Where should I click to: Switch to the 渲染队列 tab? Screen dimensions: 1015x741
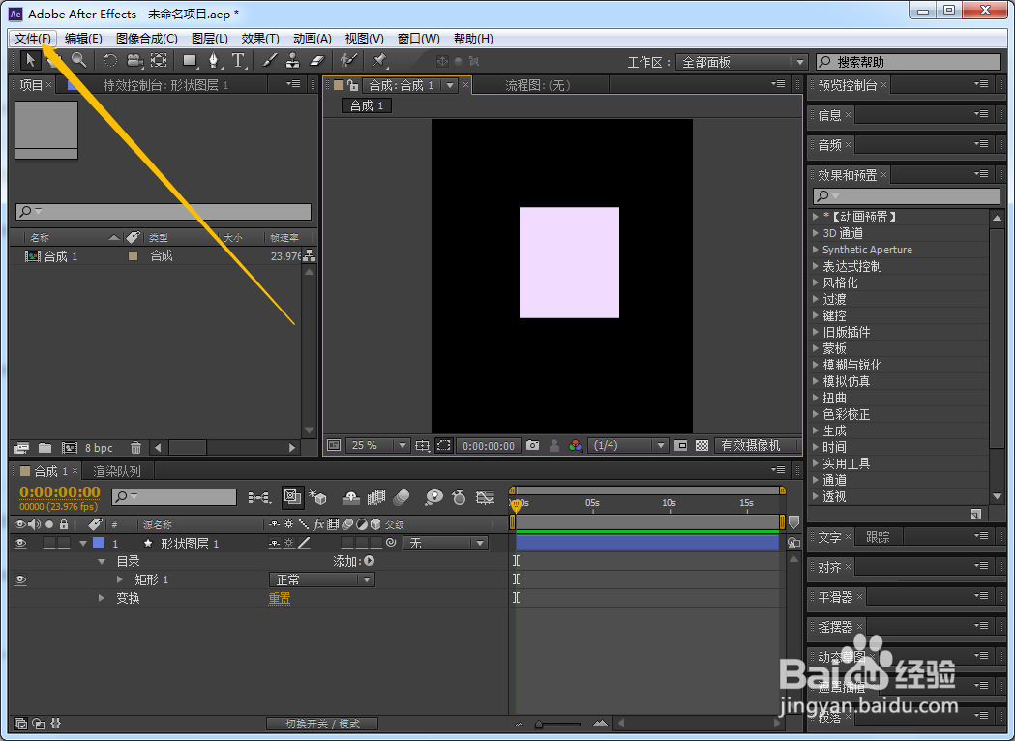(x=116, y=471)
